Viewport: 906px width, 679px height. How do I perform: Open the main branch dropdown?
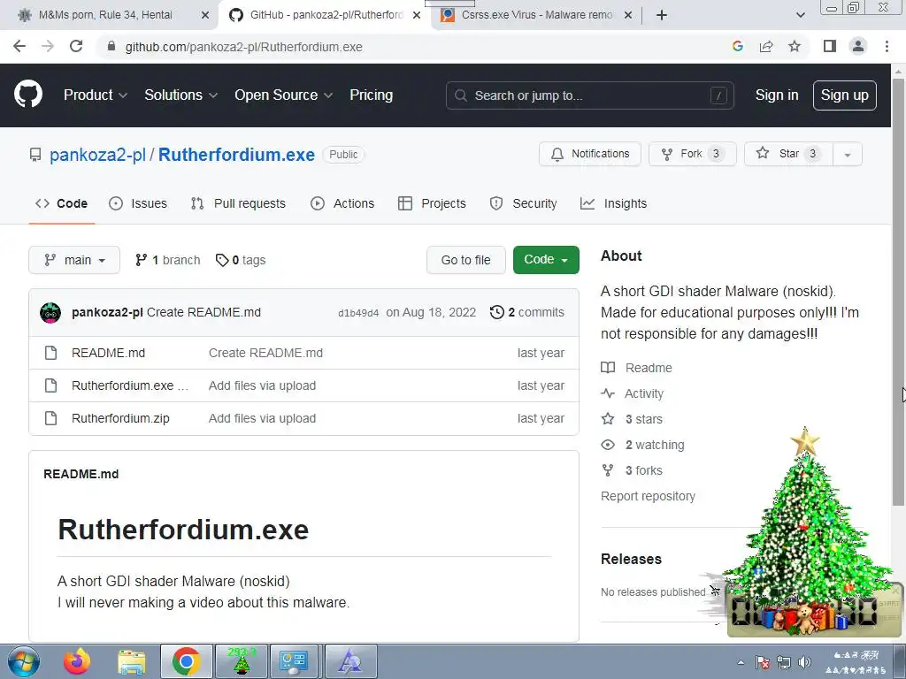point(74,260)
